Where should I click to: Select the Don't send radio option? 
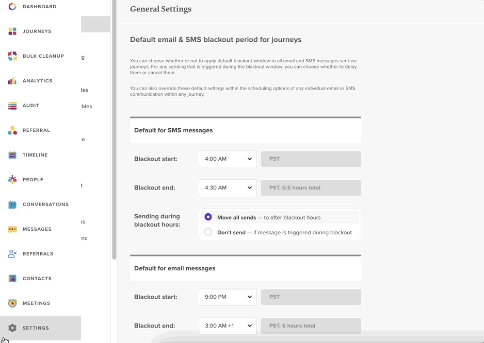pos(208,232)
